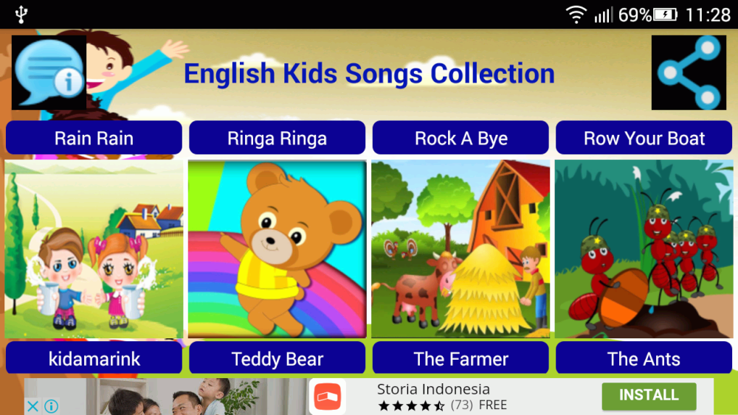
Task: Play the Teddy Bear song button
Action: 277,358
